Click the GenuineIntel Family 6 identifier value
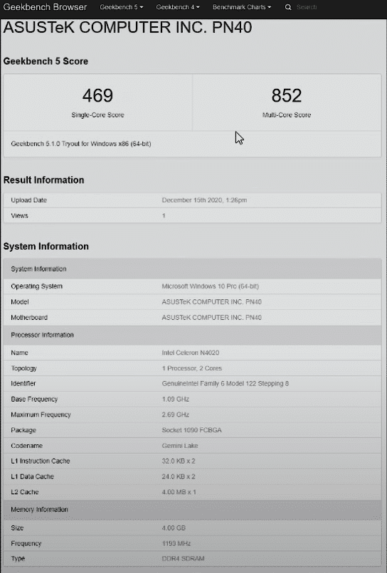This screenshot has height=573, width=387. click(x=226, y=383)
